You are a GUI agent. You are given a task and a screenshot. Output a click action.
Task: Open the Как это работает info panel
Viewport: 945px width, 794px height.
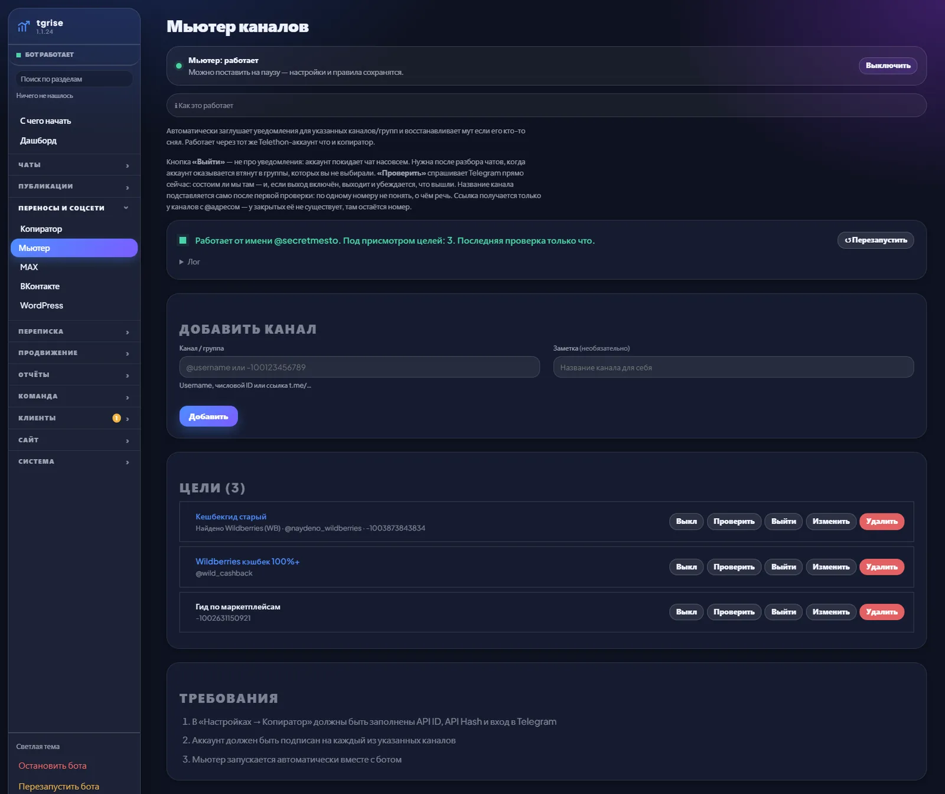546,106
